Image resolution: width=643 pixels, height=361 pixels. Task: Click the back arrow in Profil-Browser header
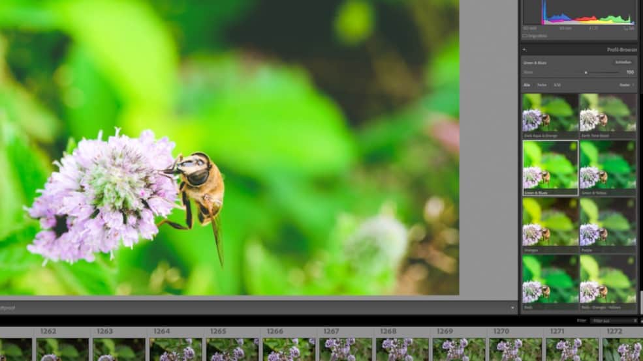pos(524,50)
